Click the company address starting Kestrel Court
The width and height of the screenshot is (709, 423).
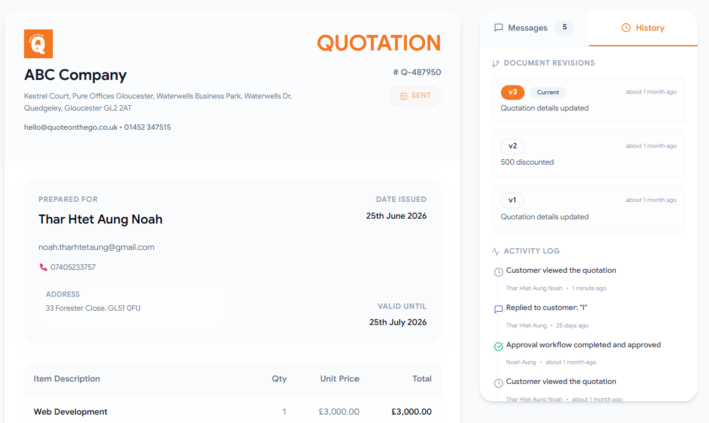158,102
